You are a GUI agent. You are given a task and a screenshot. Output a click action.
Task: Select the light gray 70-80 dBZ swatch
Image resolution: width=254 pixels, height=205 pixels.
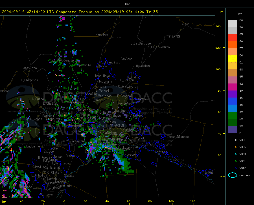[233, 23]
